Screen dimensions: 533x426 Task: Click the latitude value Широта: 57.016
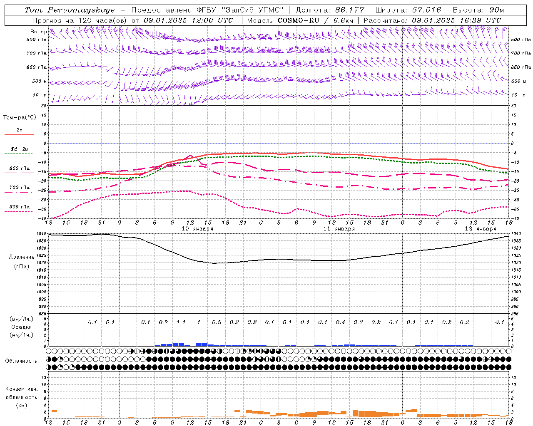coord(408,10)
